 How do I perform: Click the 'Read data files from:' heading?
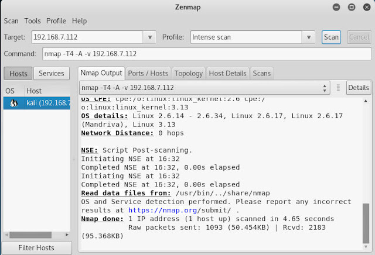click(x=126, y=193)
